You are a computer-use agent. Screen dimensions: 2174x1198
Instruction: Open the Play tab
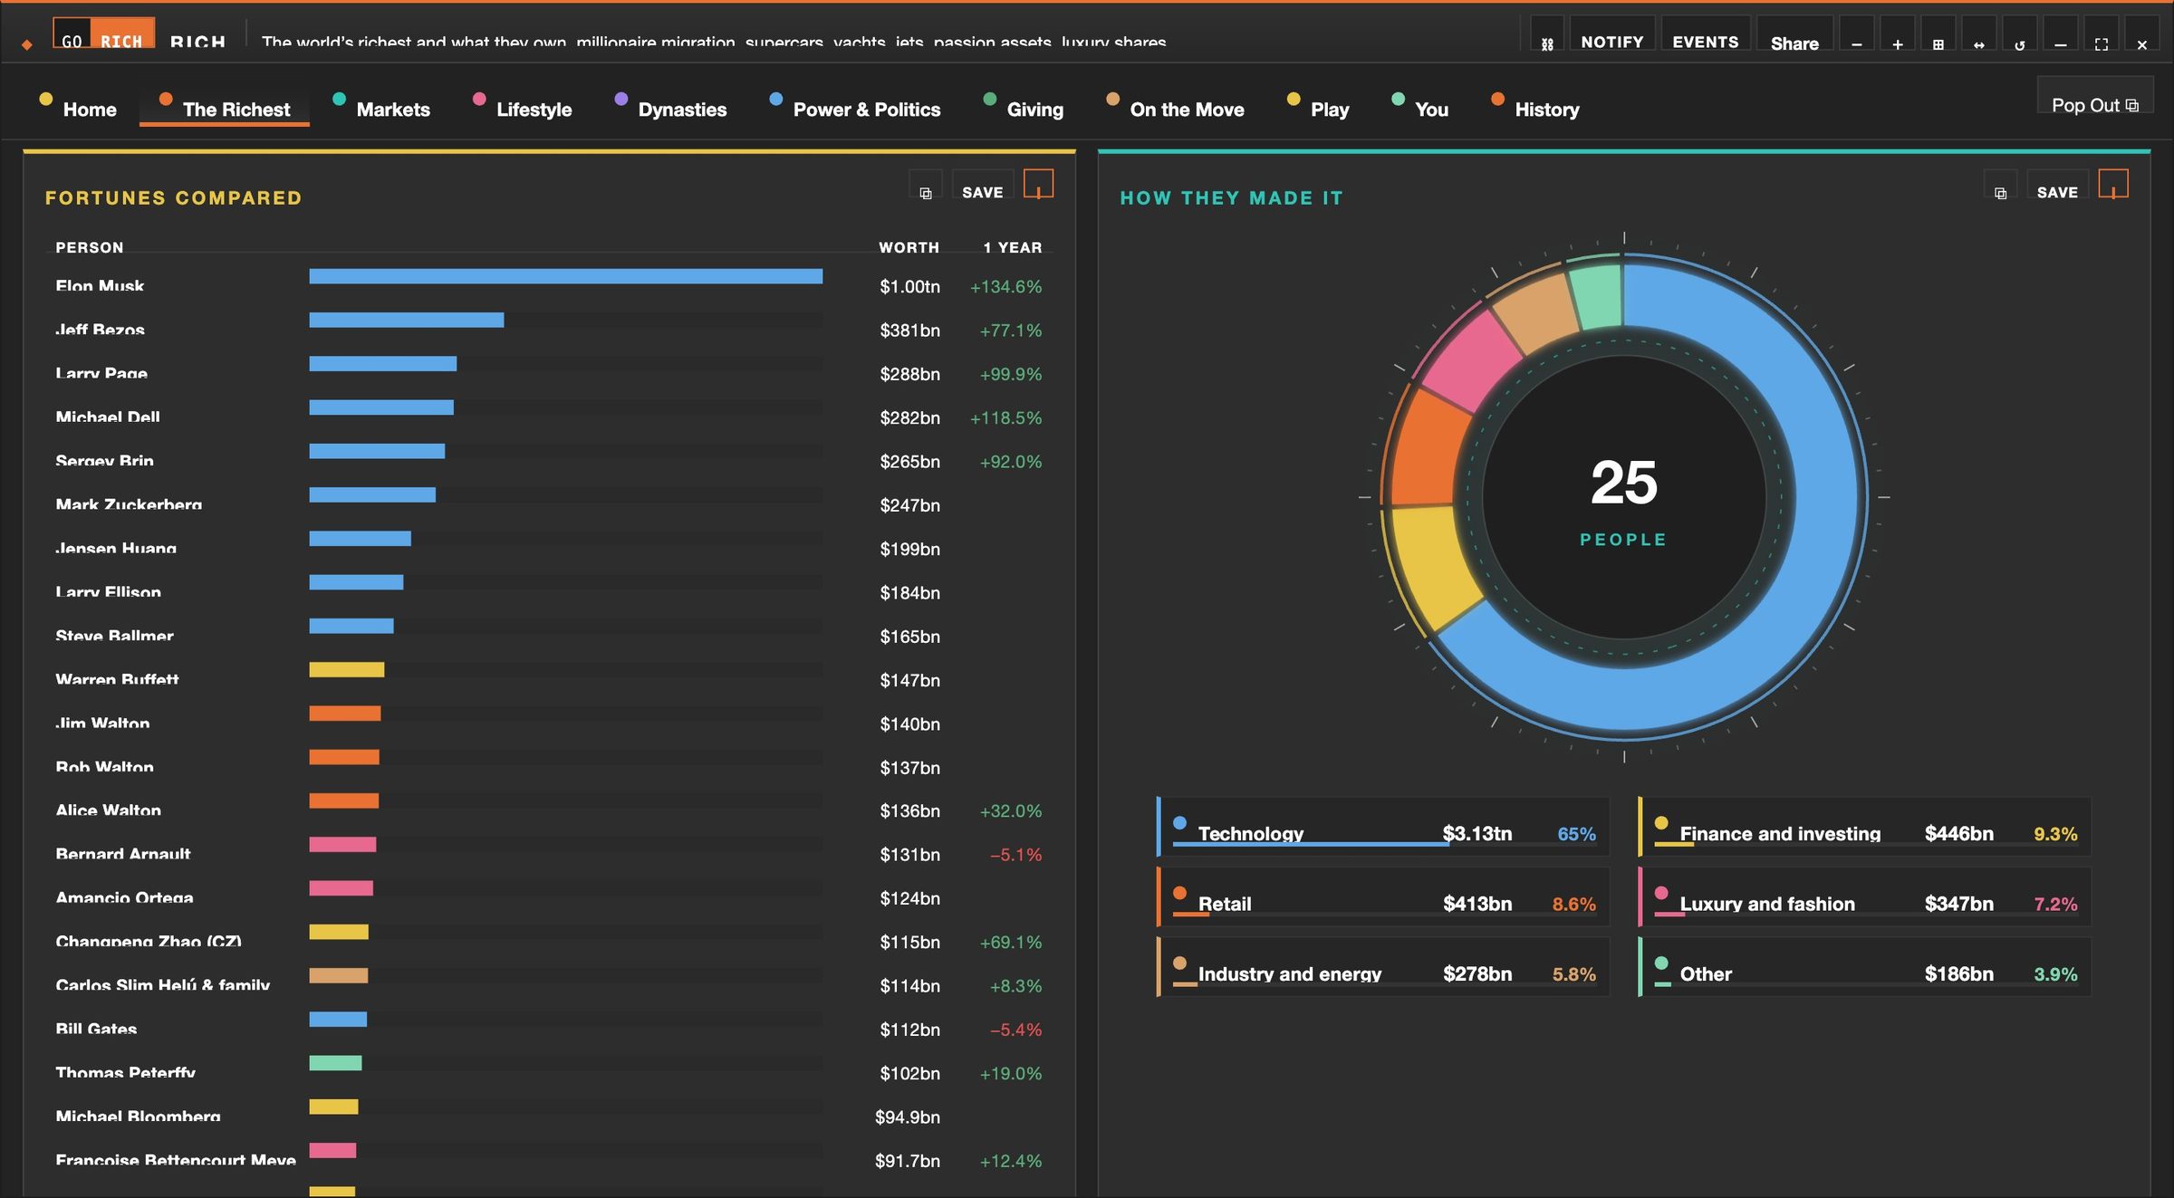(1318, 108)
